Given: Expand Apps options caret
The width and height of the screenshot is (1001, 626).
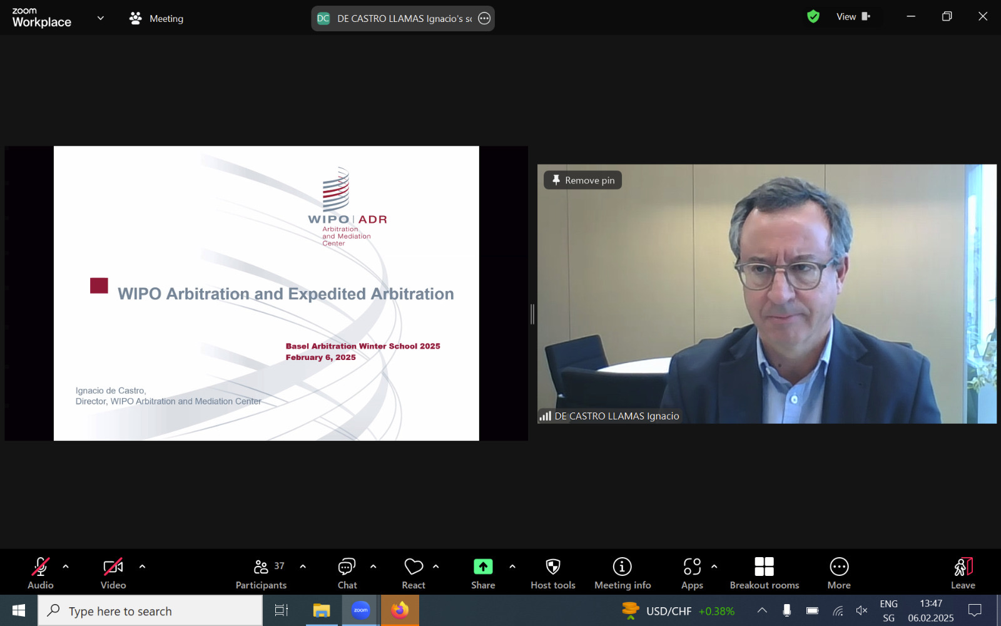Looking at the screenshot, I should click(x=714, y=567).
